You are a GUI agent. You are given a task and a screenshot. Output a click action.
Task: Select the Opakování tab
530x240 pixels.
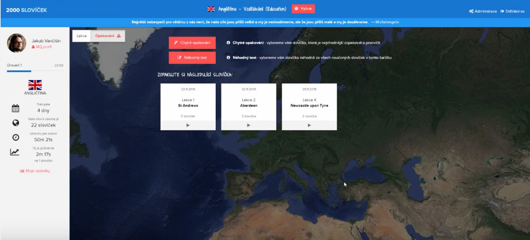click(108, 36)
